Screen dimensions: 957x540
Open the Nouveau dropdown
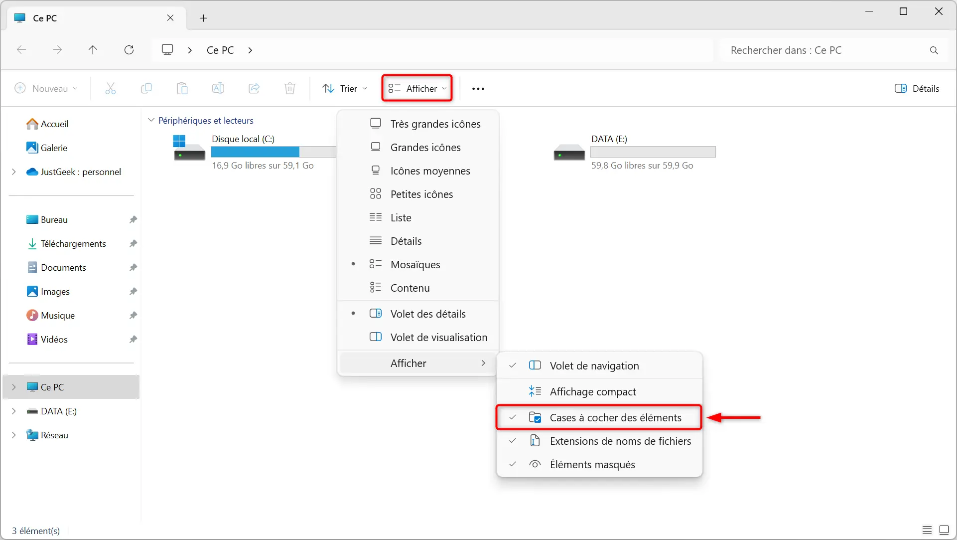click(x=46, y=88)
